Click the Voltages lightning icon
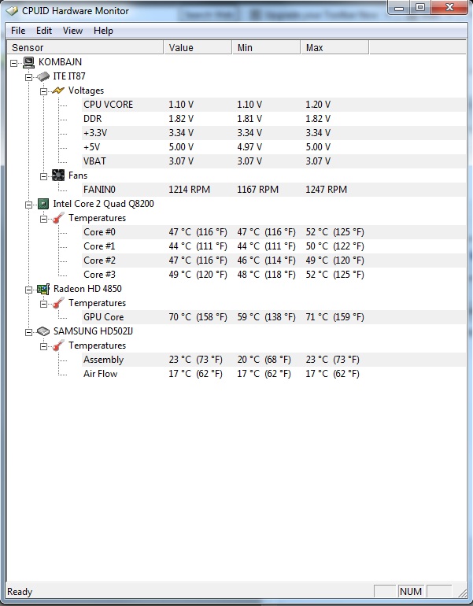 point(58,91)
